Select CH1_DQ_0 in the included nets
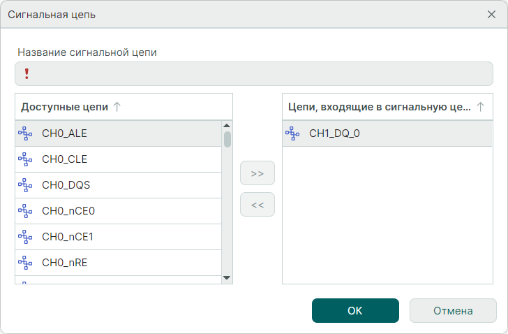Viewport: 508px width, 334px height. coord(335,133)
